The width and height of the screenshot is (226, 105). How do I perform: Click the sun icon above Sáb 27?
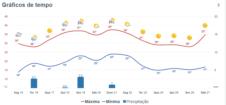click(205, 26)
